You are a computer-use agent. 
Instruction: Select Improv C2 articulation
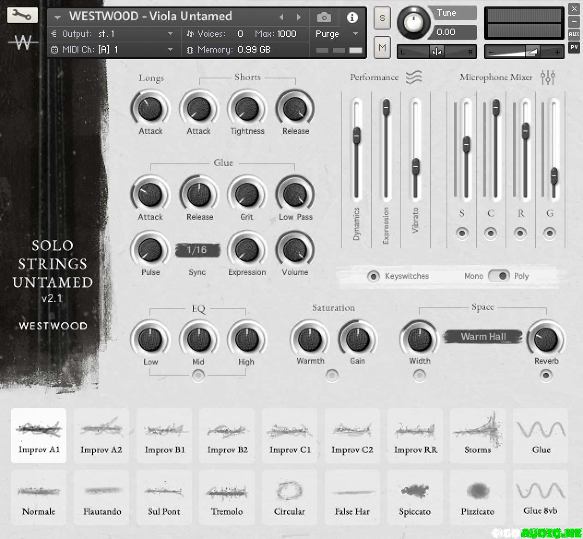tap(352, 435)
